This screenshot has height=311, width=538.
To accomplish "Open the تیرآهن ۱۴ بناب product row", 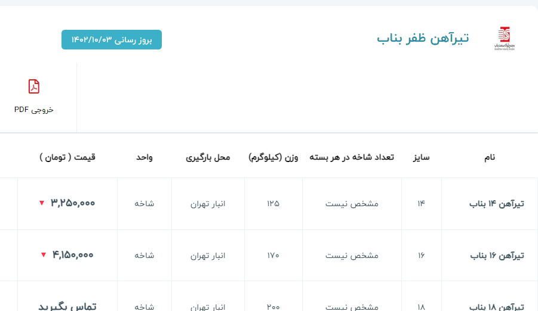I will 496,204.
